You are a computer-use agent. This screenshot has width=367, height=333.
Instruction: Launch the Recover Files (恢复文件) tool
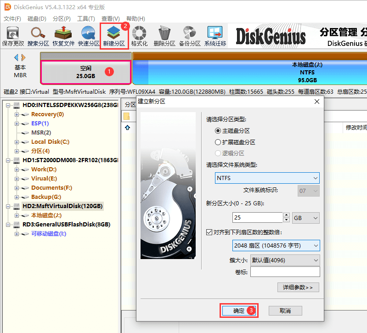click(63, 36)
